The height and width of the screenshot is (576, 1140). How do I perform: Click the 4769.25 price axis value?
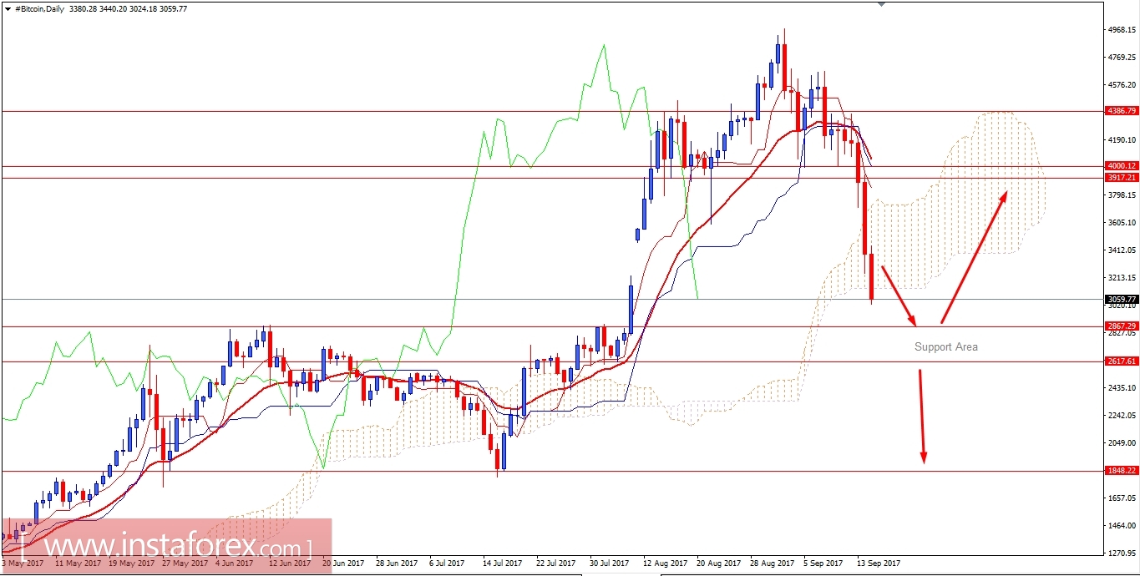point(1122,58)
